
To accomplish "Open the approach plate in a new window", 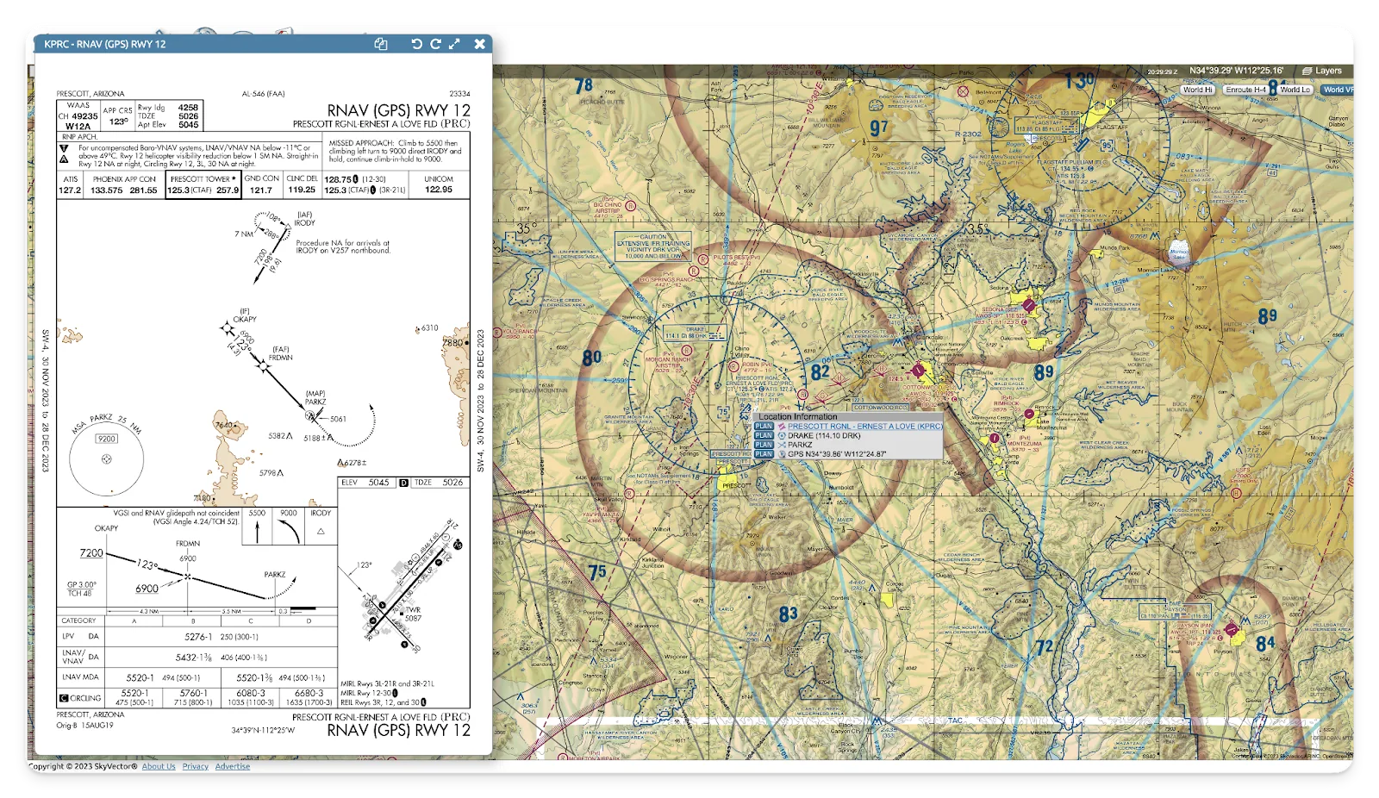I will [x=381, y=44].
